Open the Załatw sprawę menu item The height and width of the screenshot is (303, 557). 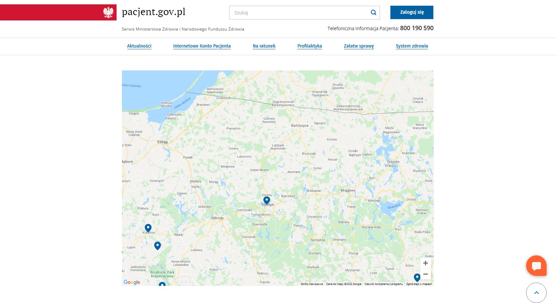click(359, 46)
